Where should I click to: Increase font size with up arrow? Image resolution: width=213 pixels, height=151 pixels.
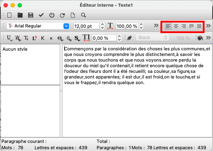(x=102, y=24)
